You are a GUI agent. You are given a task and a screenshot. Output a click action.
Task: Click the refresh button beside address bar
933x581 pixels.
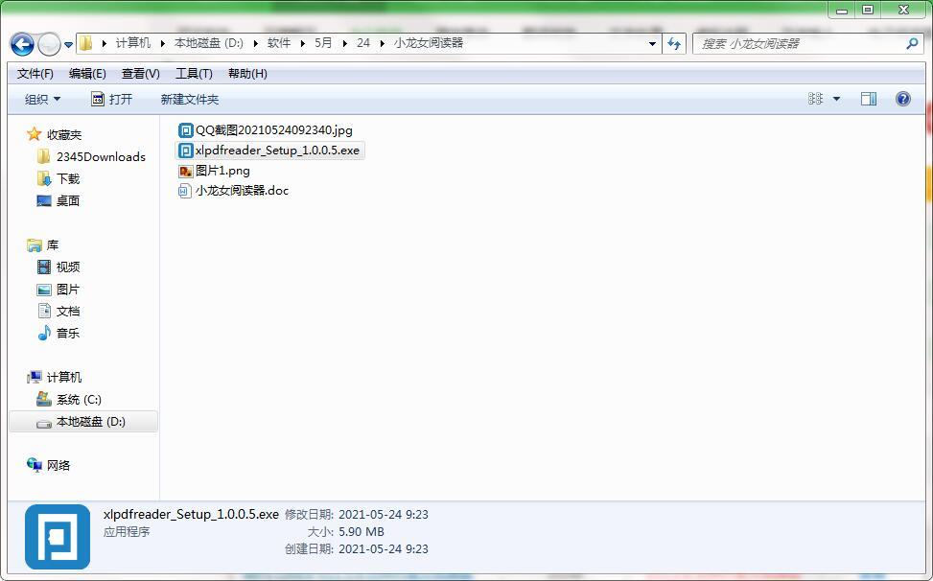(x=674, y=43)
